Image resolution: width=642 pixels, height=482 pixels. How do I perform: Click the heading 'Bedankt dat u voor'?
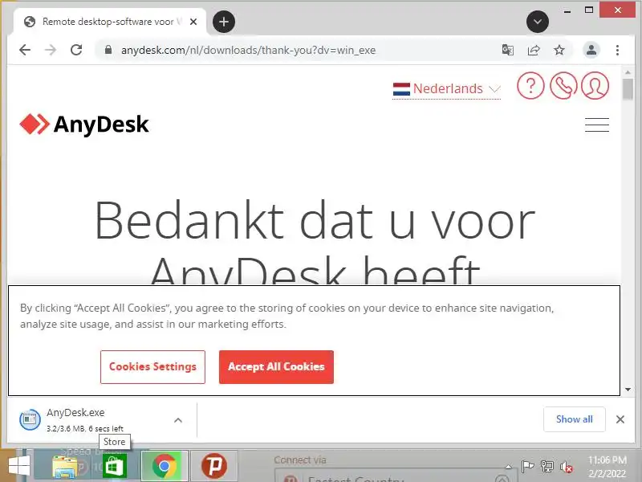(x=315, y=222)
